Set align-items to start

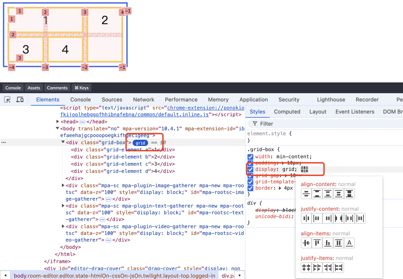(317, 243)
